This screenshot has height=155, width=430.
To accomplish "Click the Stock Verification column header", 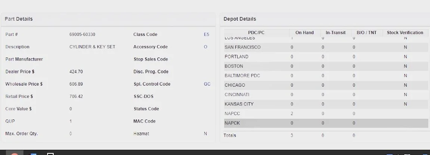I will click(405, 33).
